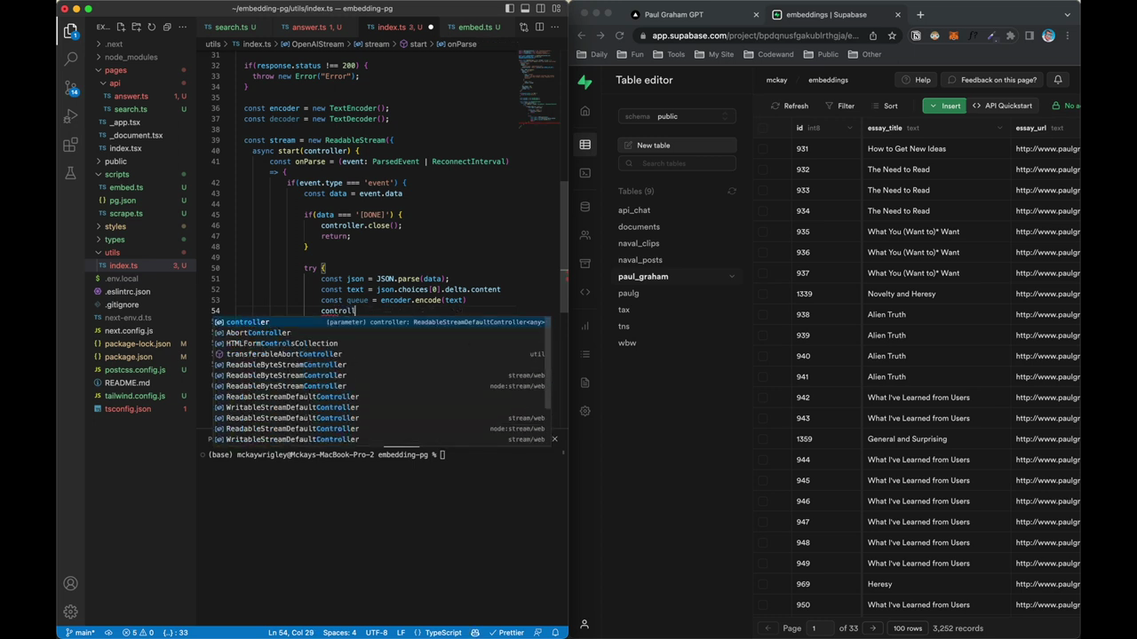
Task: Click New Folder icon in Explorer header
Action: click(137, 27)
